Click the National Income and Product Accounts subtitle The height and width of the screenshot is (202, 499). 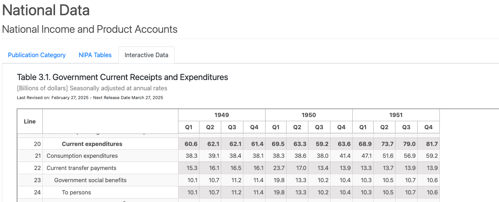[x=90, y=29]
